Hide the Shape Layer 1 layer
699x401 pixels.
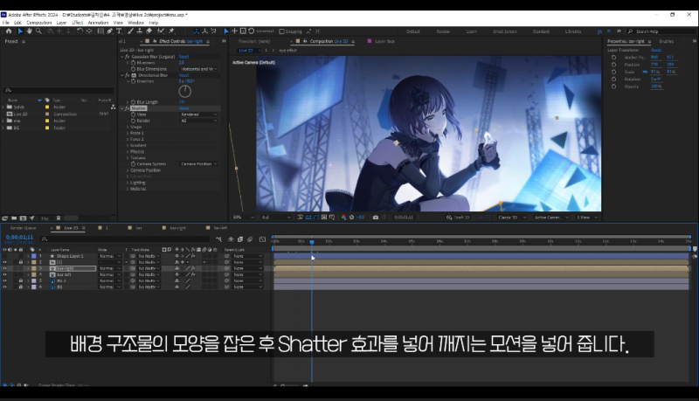[4, 256]
